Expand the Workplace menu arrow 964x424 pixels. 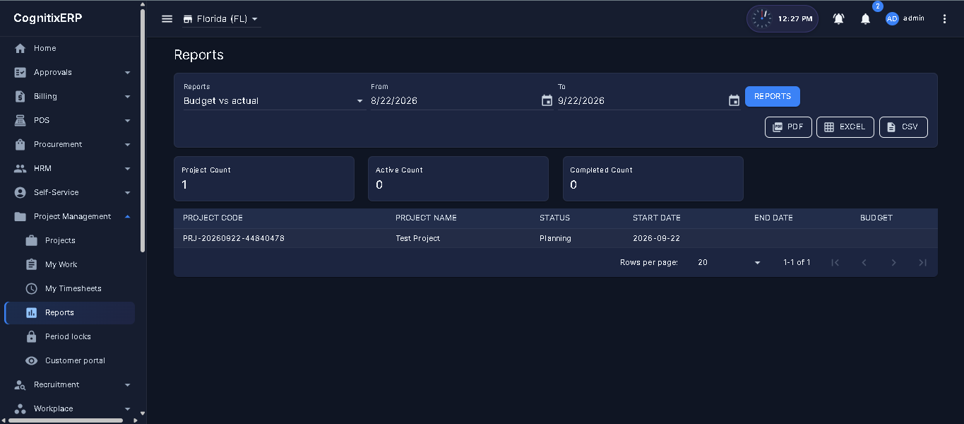(x=127, y=408)
